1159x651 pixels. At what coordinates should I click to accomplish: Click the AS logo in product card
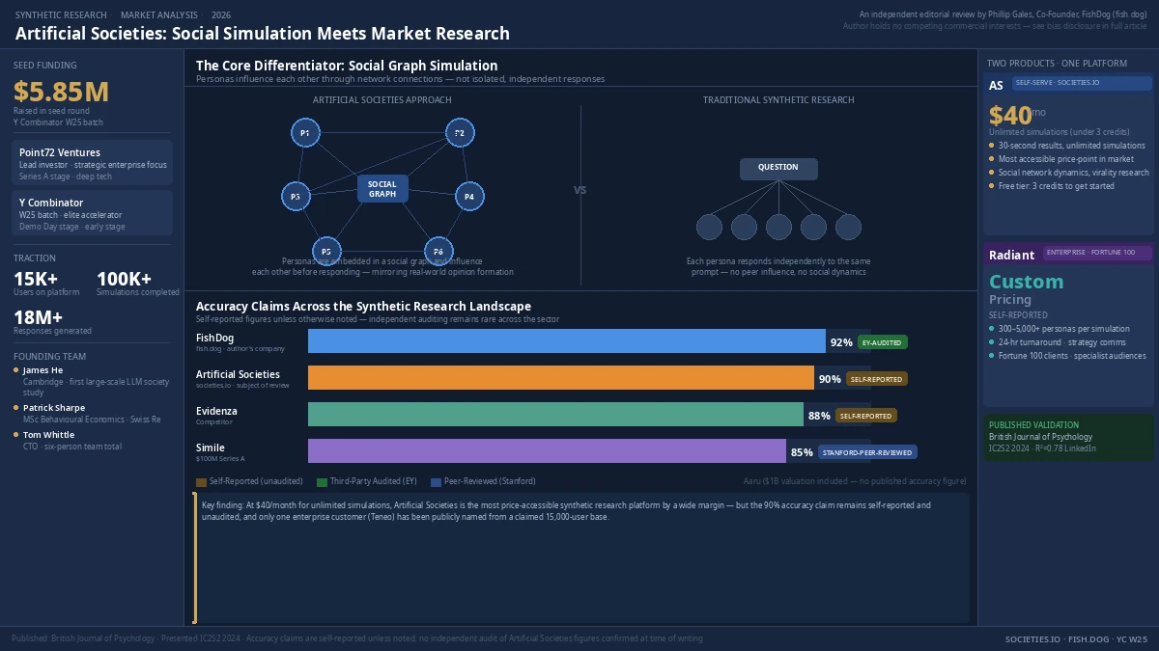(x=996, y=86)
